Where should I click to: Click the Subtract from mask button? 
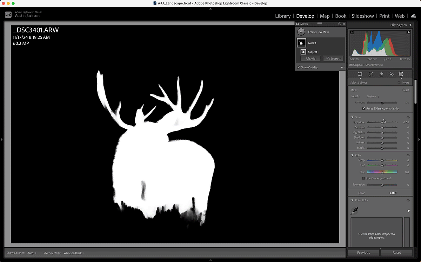click(333, 59)
